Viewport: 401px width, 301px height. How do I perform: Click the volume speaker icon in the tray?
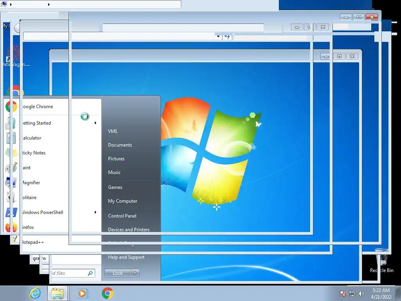tap(361, 294)
